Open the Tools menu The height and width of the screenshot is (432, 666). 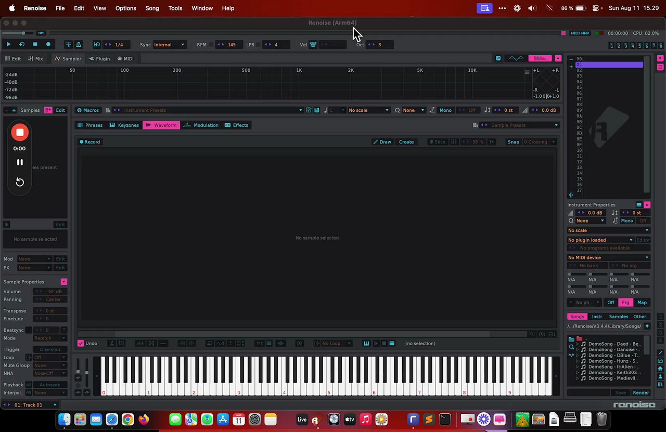coord(175,8)
